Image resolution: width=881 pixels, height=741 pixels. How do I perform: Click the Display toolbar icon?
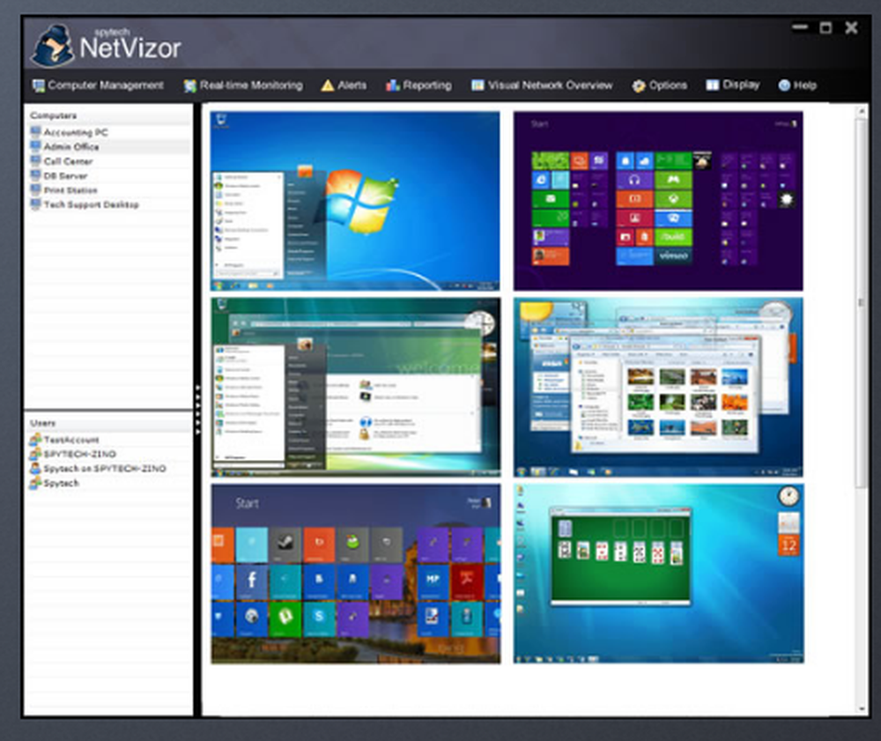[x=712, y=85]
